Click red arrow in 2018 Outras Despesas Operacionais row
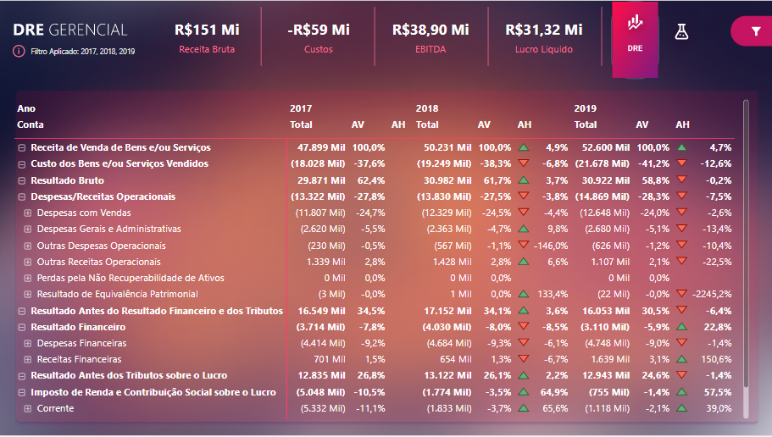Image resolution: width=772 pixels, height=437 pixels. (x=524, y=246)
